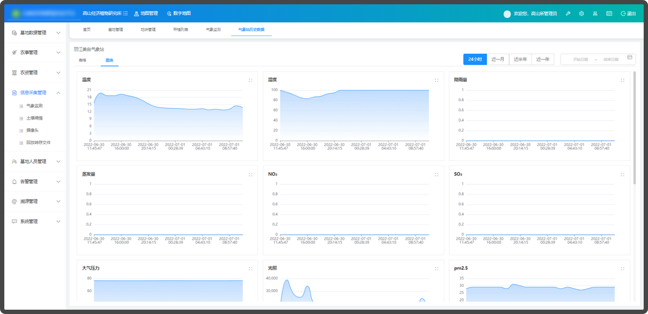Click the 退出 logout text
The width and height of the screenshot is (648, 314).
coord(631,13)
